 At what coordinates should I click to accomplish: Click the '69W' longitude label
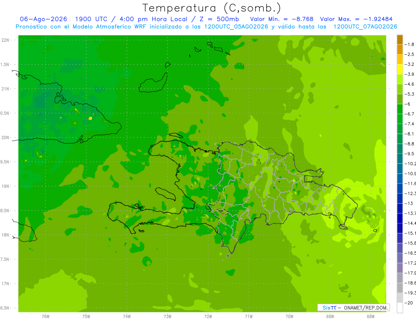330,316
